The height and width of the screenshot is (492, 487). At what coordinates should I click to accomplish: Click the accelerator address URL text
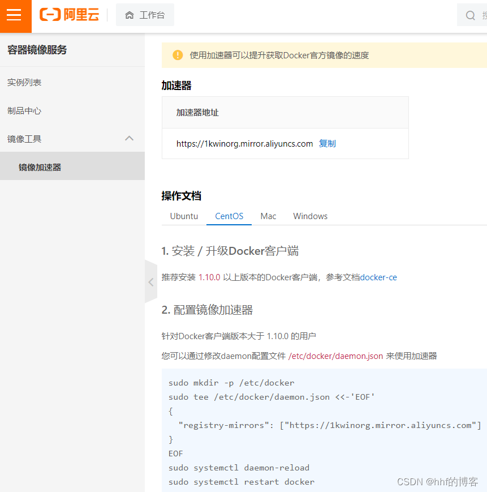tap(244, 144)
